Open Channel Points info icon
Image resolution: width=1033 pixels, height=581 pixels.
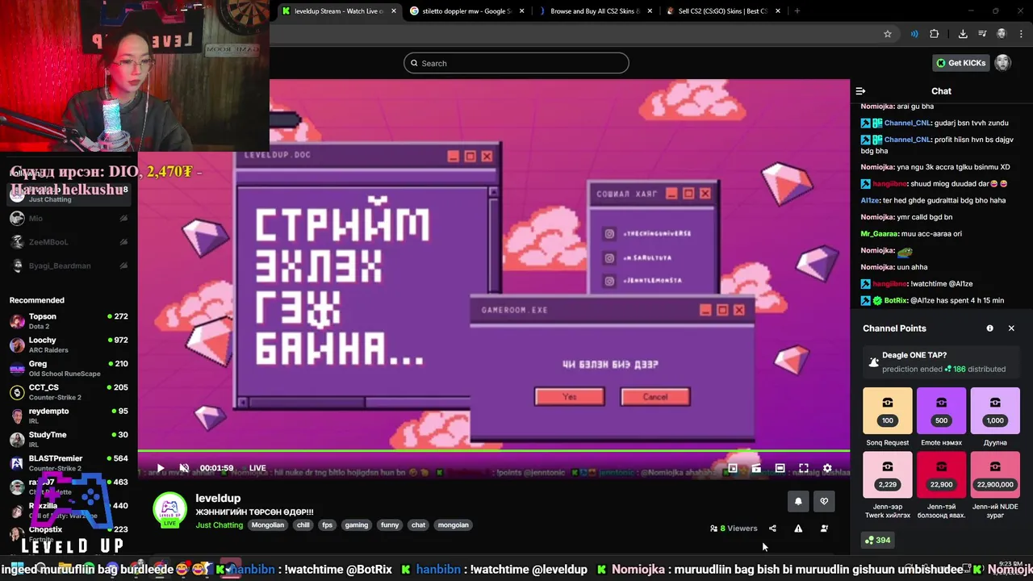989,328
